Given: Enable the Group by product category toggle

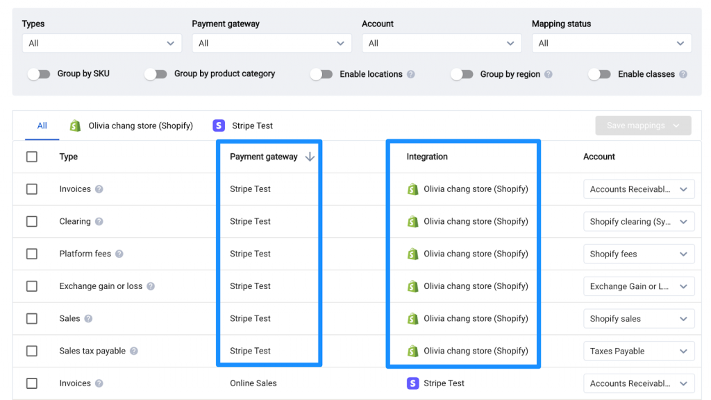Looking at the screenshot, I should [156, 74].
